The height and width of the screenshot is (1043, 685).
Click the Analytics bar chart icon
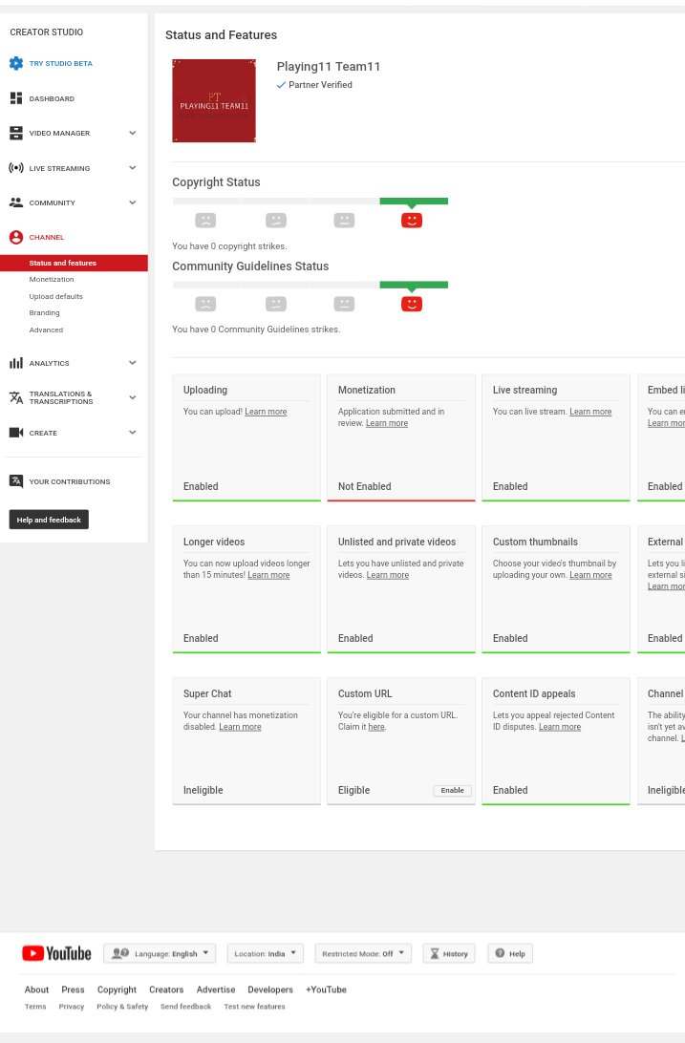pyautogui.click(x=16, y=363)
